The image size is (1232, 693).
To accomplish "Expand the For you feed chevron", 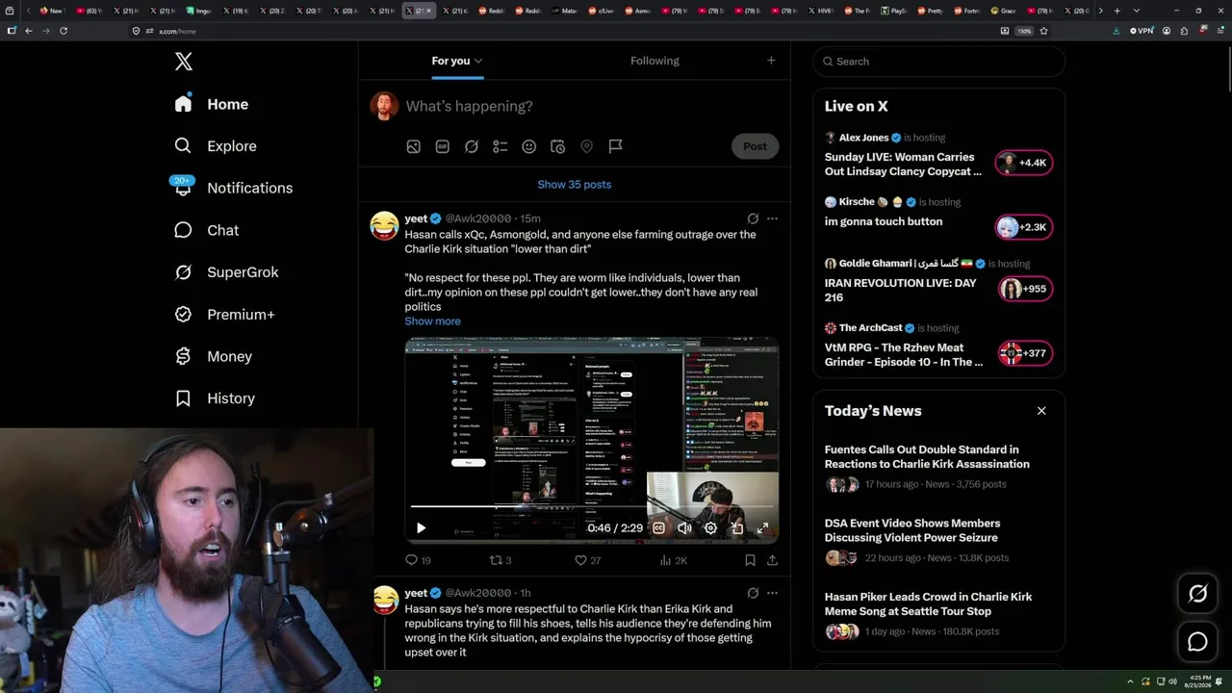I will (x=478, y=62).
